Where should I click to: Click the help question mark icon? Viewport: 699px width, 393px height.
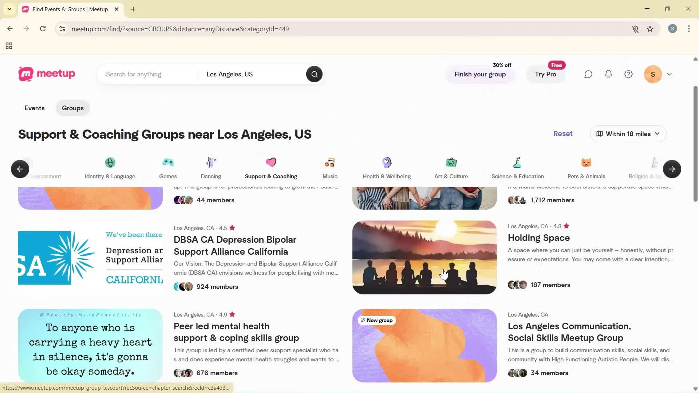[x=628, y=74]
